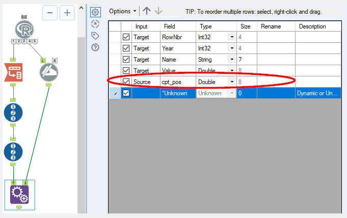Image resolution: width=347 pixels, height=218 pixels.
Task: Click the Description column header
Action: (318, 26)
